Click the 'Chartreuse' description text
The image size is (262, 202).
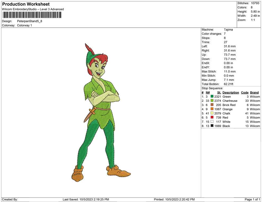click(230, 101)
